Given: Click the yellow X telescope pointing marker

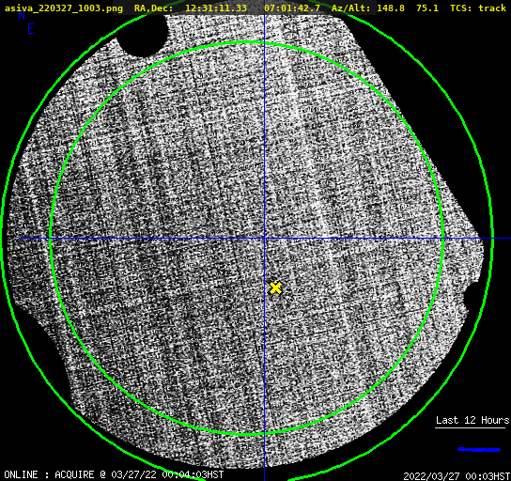Looking at the screenshot, I should tap(275, 288).
